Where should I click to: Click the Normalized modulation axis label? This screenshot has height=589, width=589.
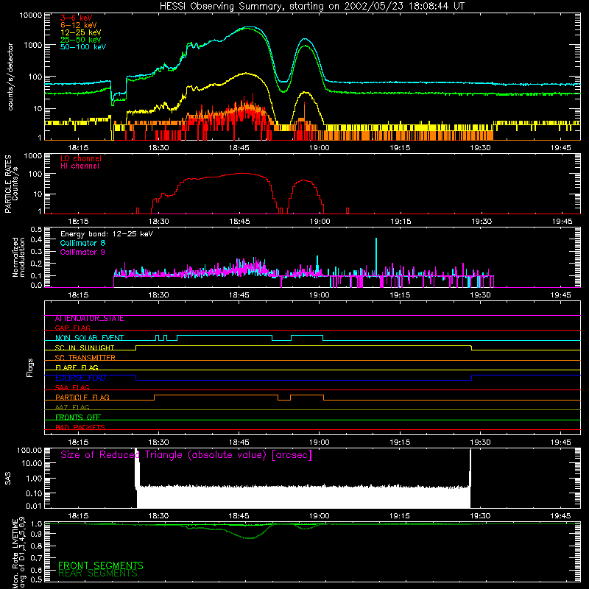(18, 257)
